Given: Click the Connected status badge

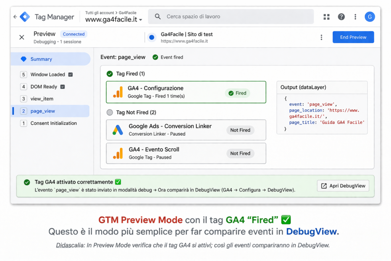Looking at the screenshot, I should click(74, 34).
